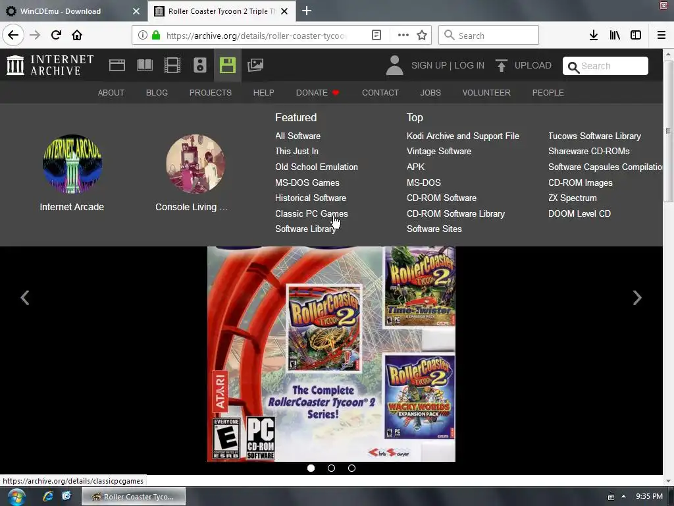Open the JOBS nav link

[x=430, y=92]
